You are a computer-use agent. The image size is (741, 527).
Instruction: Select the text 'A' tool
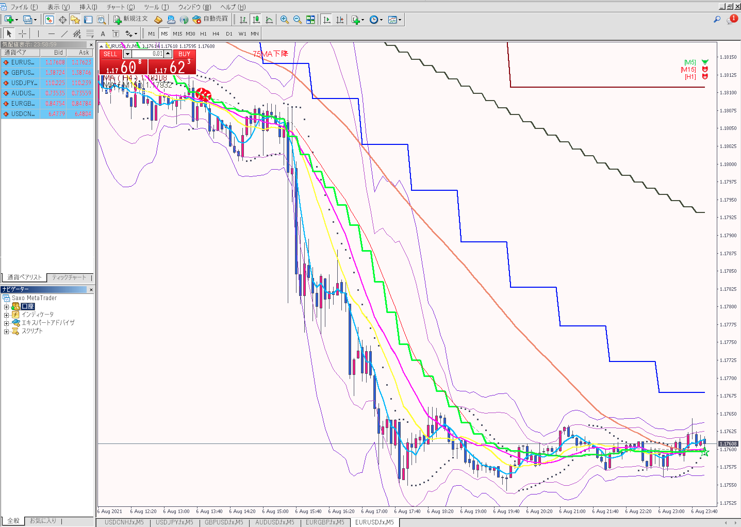click(x=103, y=34)
